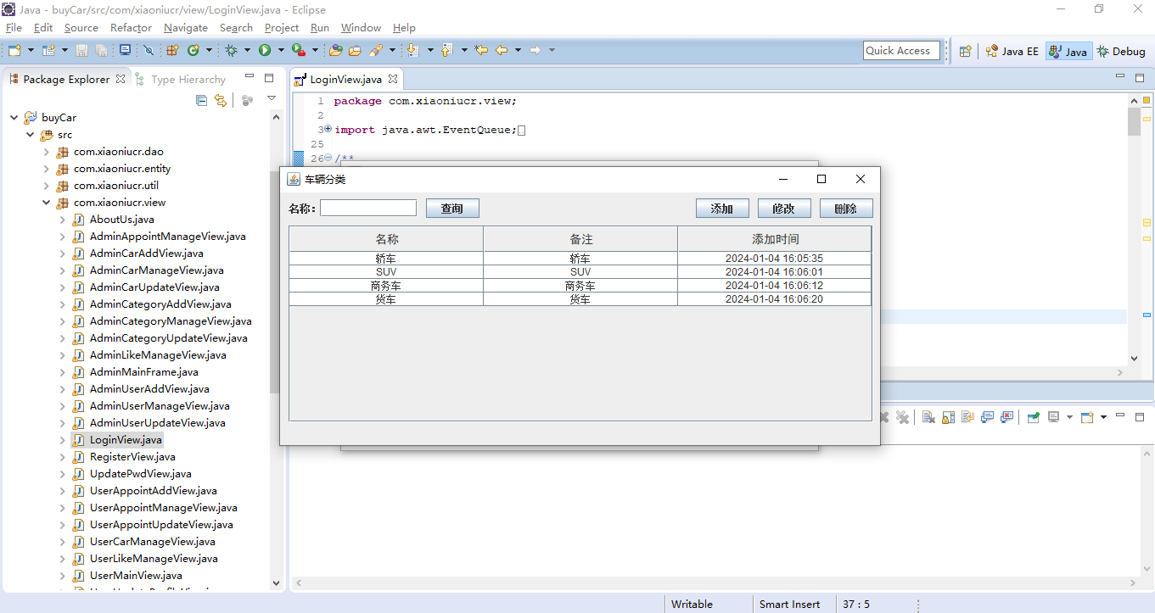Screen dimensions: 1155x613
Task: Click the New Java Package icon
Action: pyautogui.click(x=172, y=50)
